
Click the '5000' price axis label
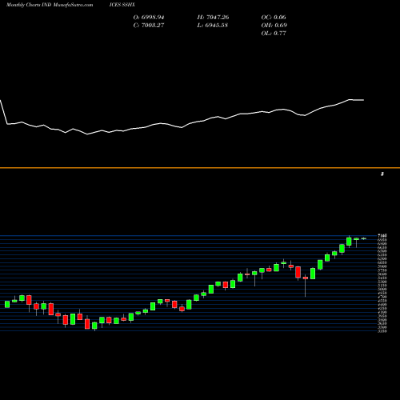pyautogui.click(x=382, y=290)
